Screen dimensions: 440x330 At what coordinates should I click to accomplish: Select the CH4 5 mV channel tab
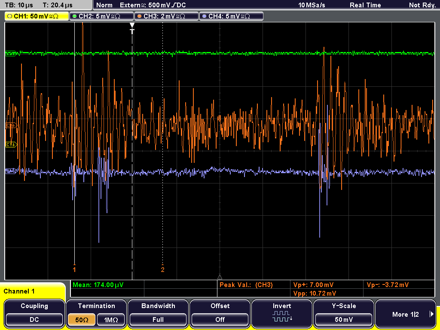[x=231, y=16]
